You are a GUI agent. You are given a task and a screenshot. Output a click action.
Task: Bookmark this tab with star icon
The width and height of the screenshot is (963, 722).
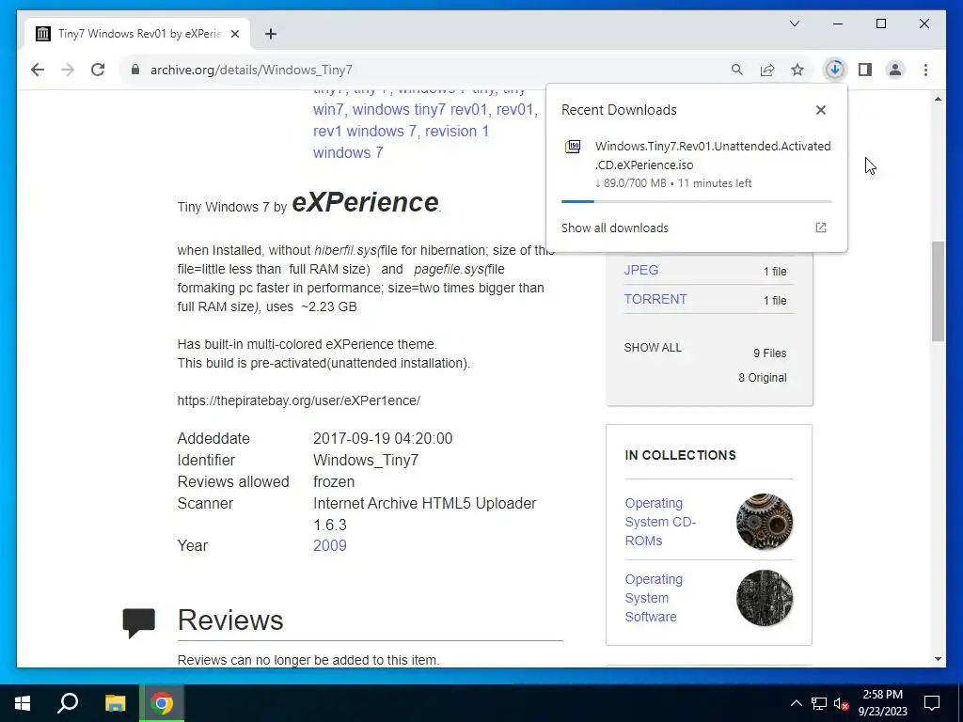(797, 70)
